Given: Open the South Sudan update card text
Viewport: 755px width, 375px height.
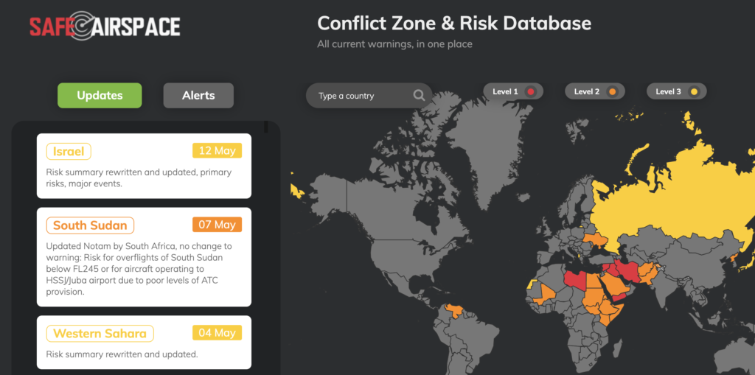Looking at the screenshot, I should 140,269.
